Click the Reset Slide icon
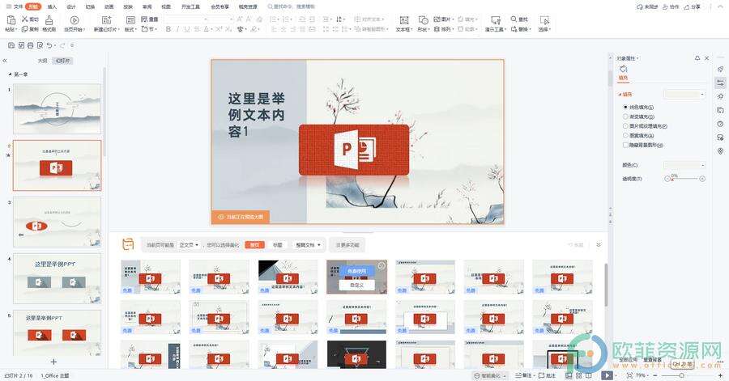This screenshot has height=381, width=729. click(144, 19)
